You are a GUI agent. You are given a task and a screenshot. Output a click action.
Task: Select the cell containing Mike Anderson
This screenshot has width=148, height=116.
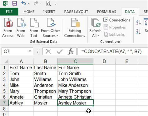click(x=76, y=85)
